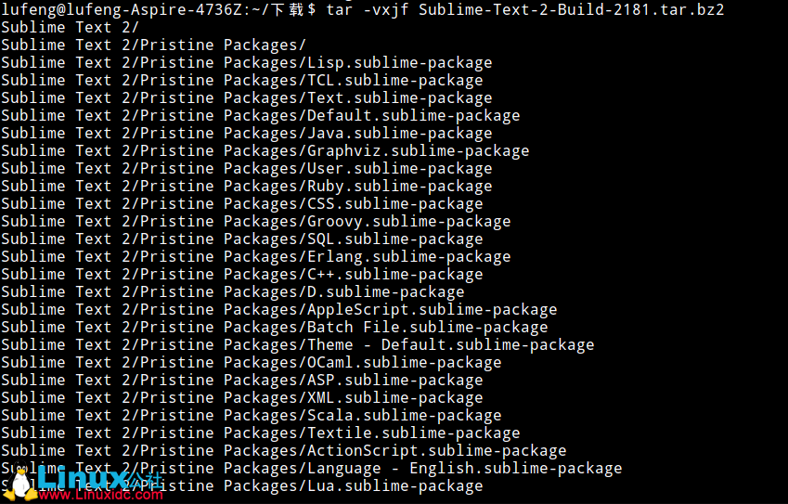Viewport: 788px width, 504px height.
Task: Select the TCL.sublime-package line
Action: coord(394,80)
